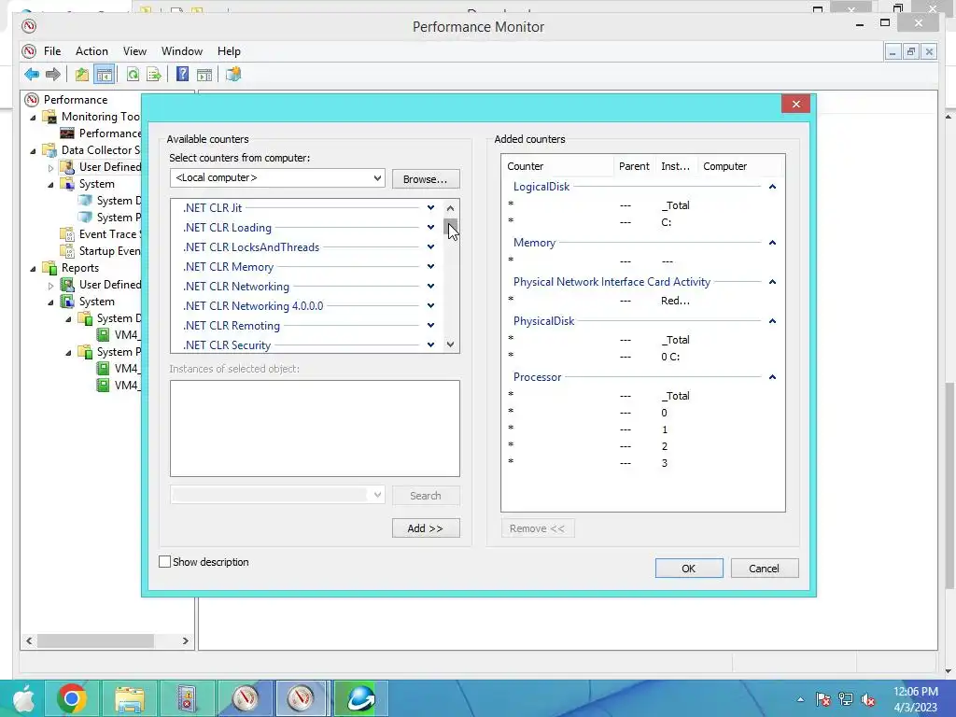Viewport: 956px width, 717px height.
Task: Click the Browse... button
Action: click(x=426, y=179)
